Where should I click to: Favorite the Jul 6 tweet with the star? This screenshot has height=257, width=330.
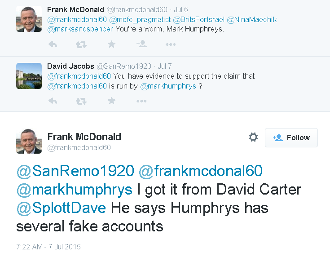(x=111, y=44)
